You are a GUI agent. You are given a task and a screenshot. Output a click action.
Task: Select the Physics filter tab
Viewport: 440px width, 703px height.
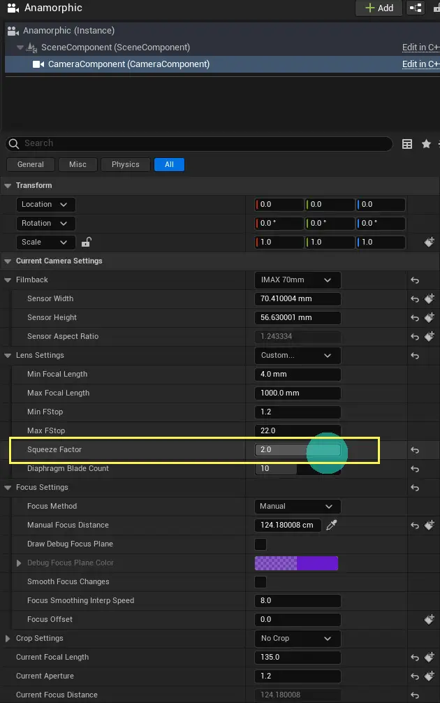tap(126, 164)
